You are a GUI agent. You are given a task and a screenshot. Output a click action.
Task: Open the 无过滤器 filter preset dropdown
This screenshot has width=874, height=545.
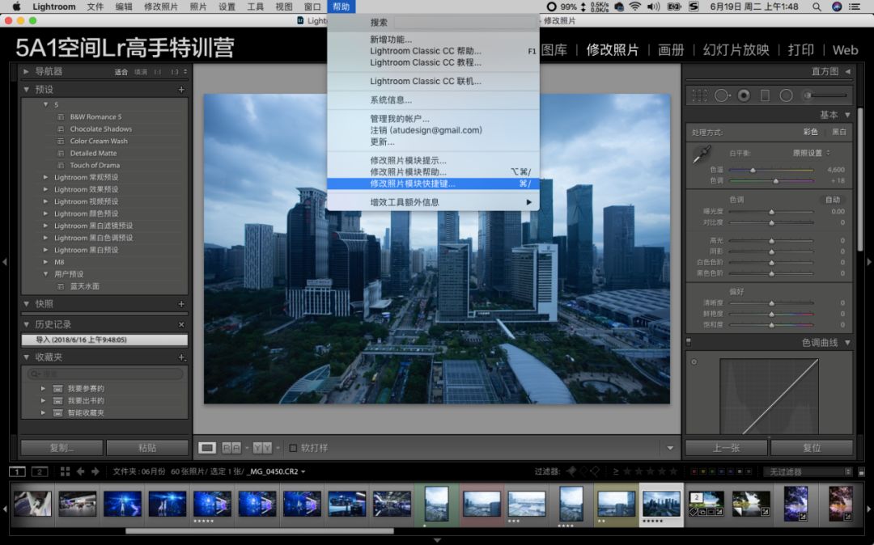[x=808, y=472]
